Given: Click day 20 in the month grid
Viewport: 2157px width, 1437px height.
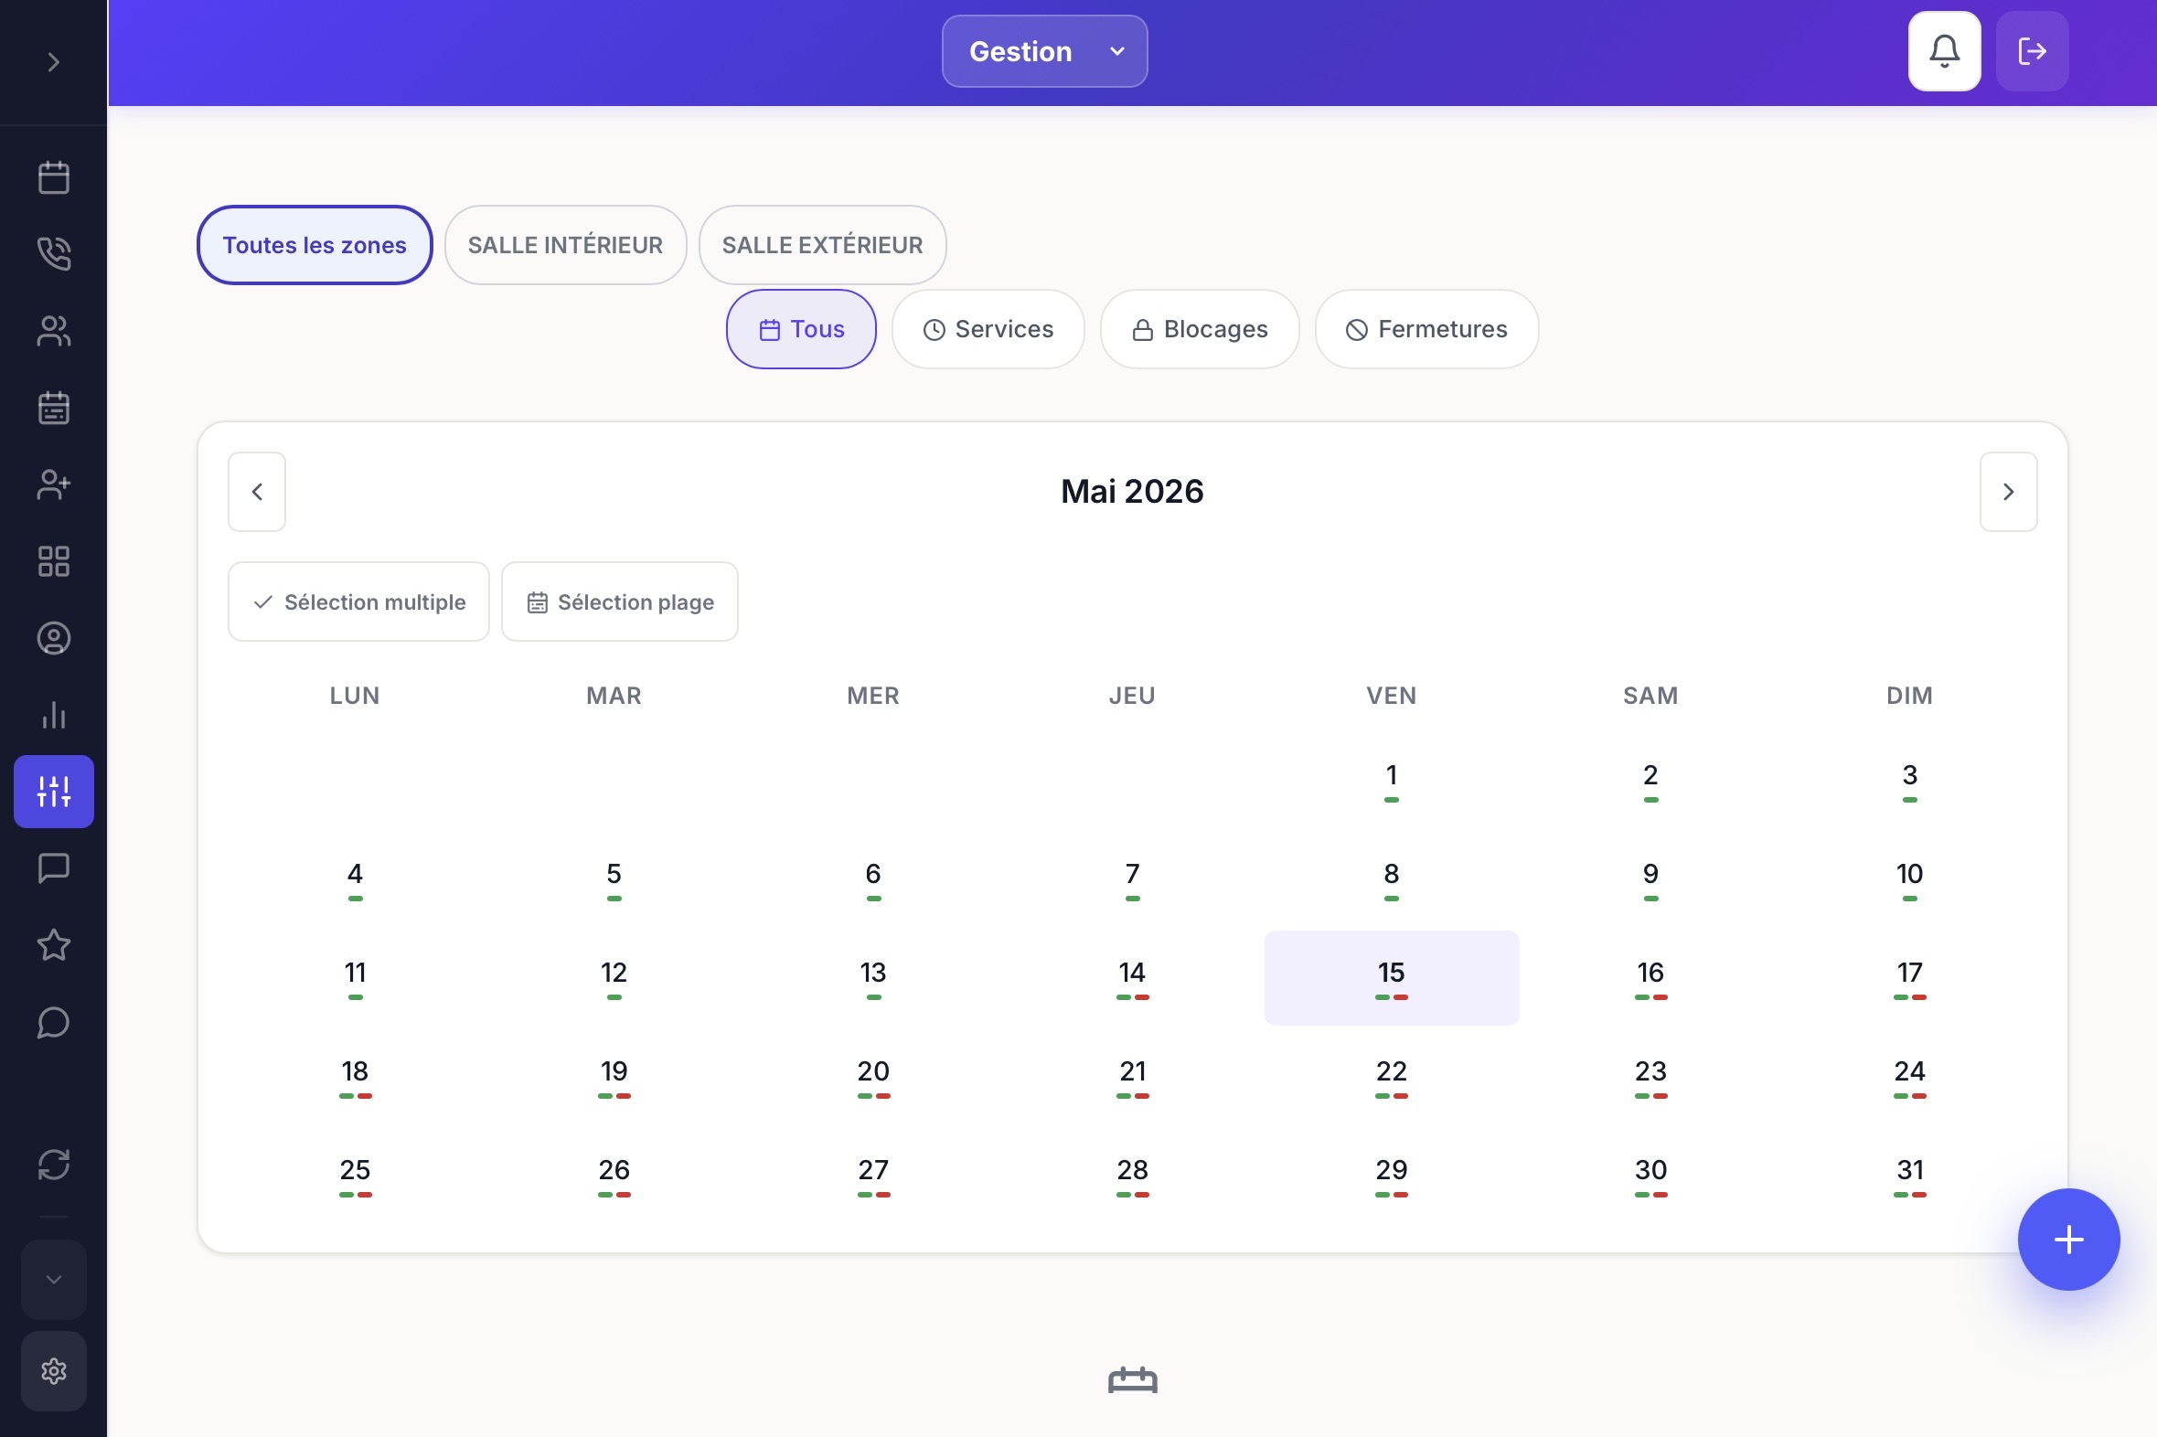Looking at the screenshot, I should pos(873,1077).
